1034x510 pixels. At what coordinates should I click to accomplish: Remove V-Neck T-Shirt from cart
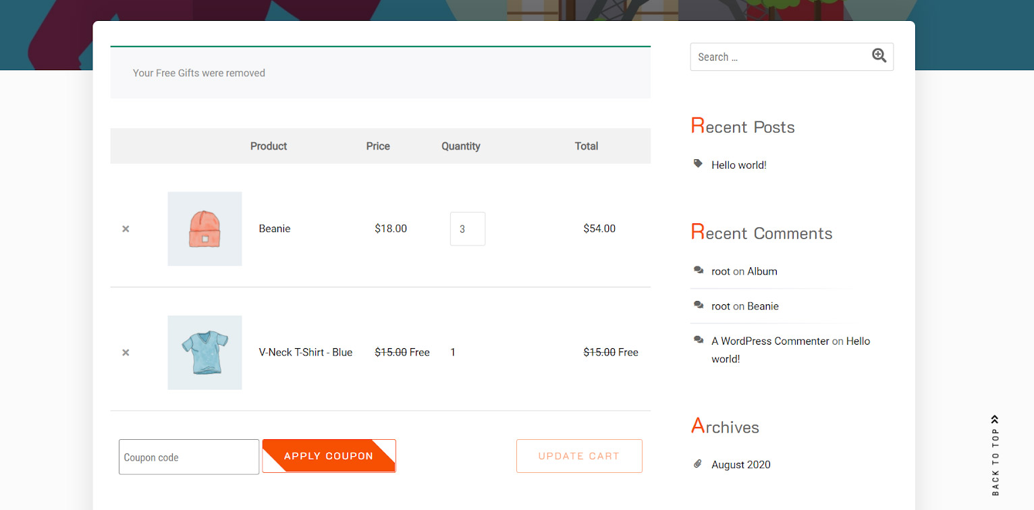[126, 352]
